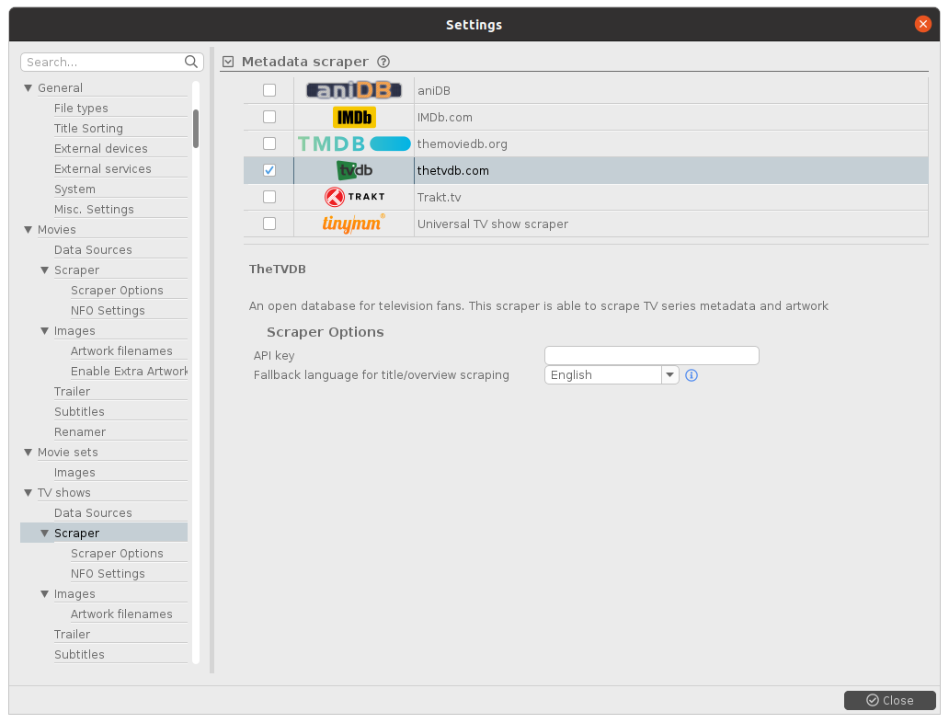
Task: Click the tinyMM logo icon
Action: click(x=354, y=224)
